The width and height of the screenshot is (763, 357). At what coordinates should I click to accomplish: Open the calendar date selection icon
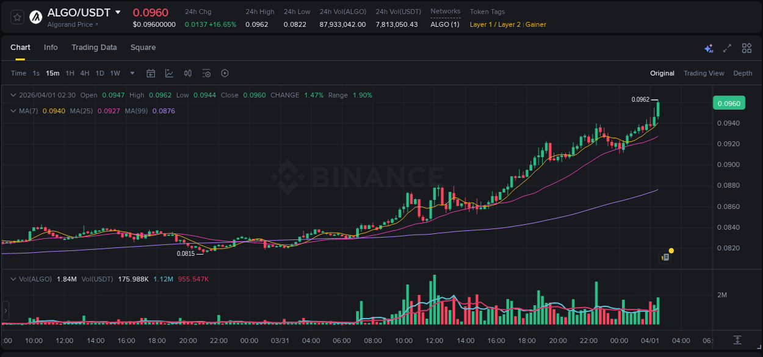pos(151,72)
